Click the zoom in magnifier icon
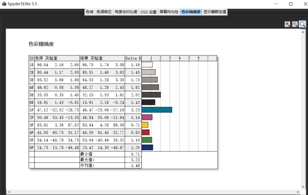The height and width of the screenshot is (195, 308). [287, 24]
